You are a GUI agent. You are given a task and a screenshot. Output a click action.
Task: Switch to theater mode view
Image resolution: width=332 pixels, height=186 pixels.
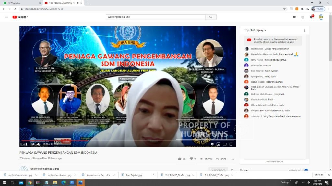click(x=225, y=144)
